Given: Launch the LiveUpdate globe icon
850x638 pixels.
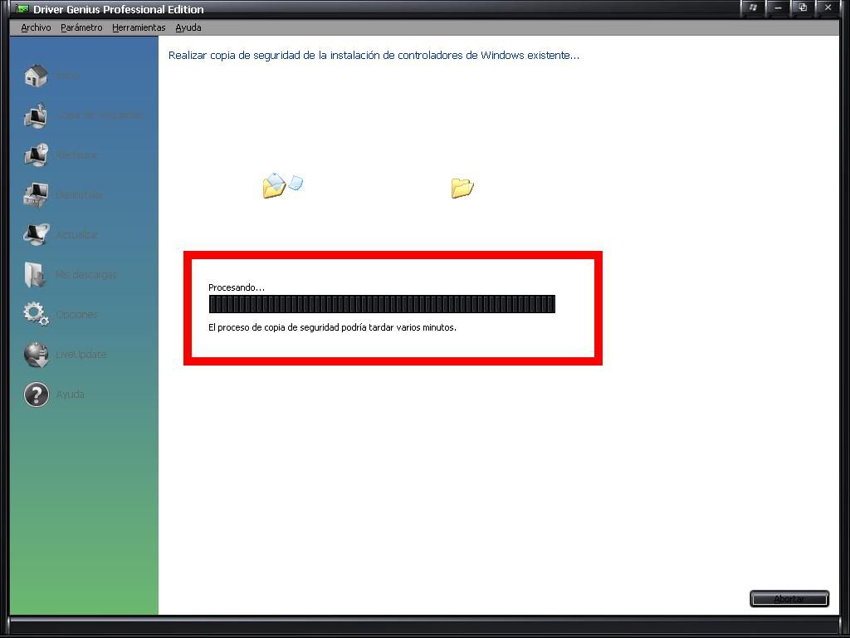Looking at the screenshot, I should click(37, 354).
